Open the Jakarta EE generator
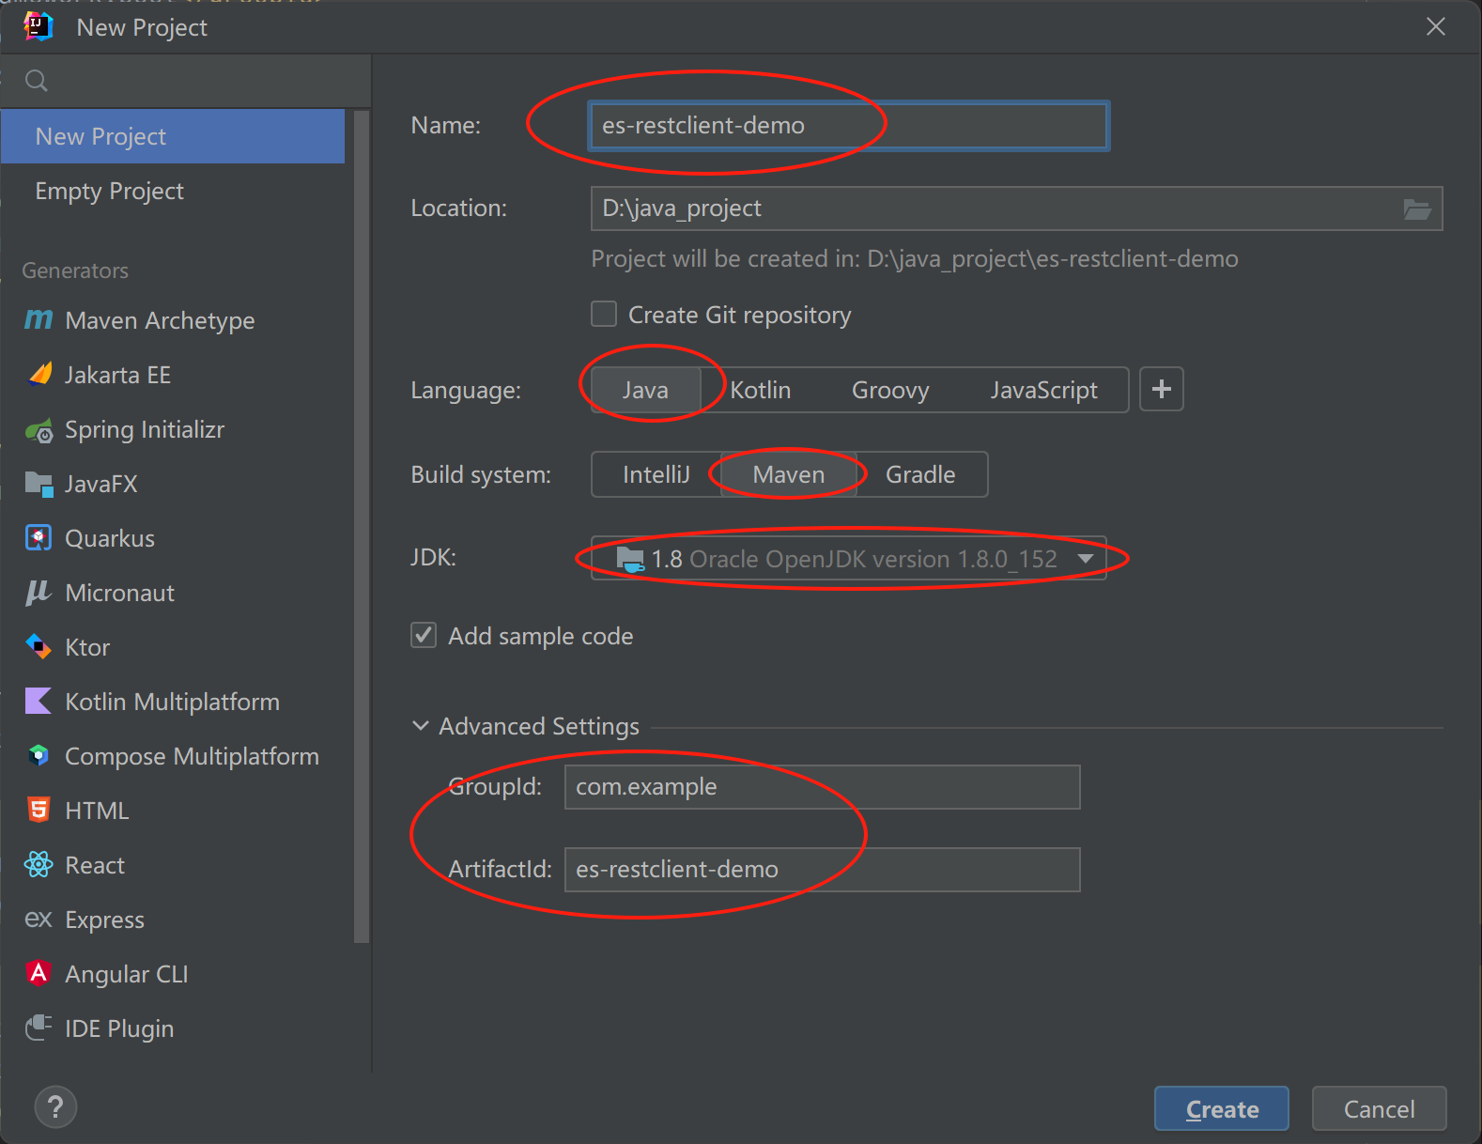1482x1144 pixels. click(x=173, y=375)
